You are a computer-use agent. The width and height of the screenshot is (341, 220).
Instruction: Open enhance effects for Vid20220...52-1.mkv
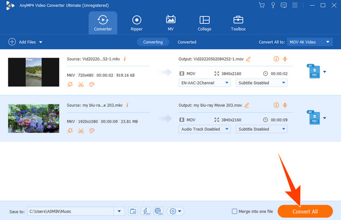click(x=70, y=85)
